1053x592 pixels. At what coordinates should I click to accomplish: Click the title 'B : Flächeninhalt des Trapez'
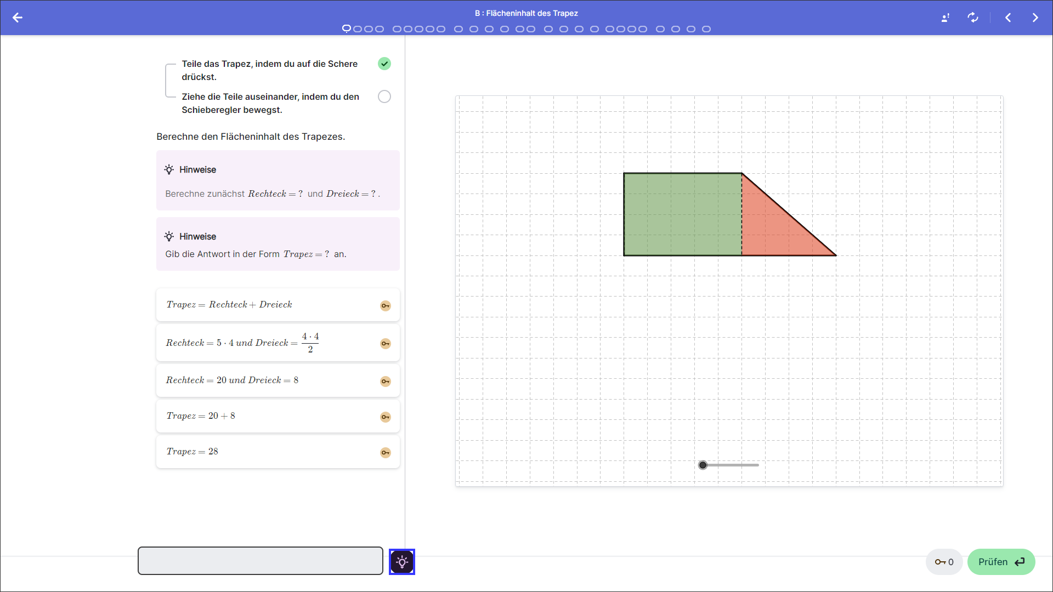point(526,13)
